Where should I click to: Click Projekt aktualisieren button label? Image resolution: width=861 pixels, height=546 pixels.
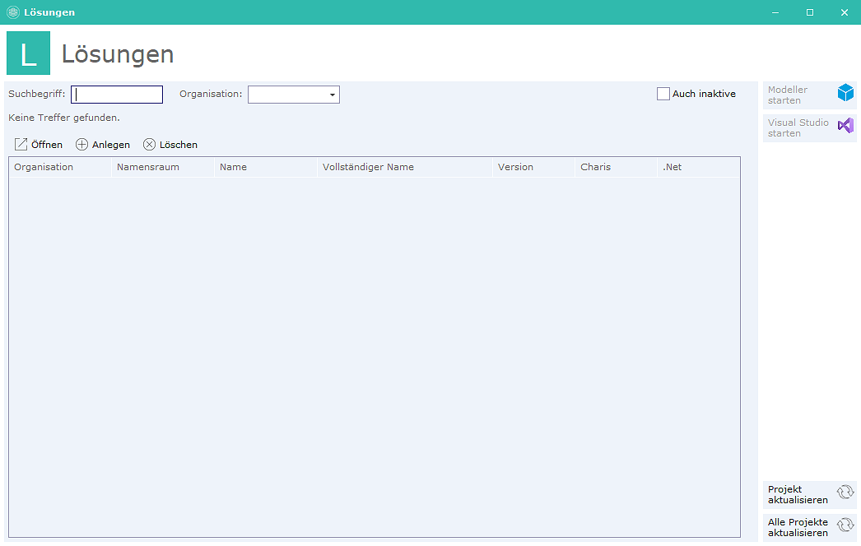point(798,494)
